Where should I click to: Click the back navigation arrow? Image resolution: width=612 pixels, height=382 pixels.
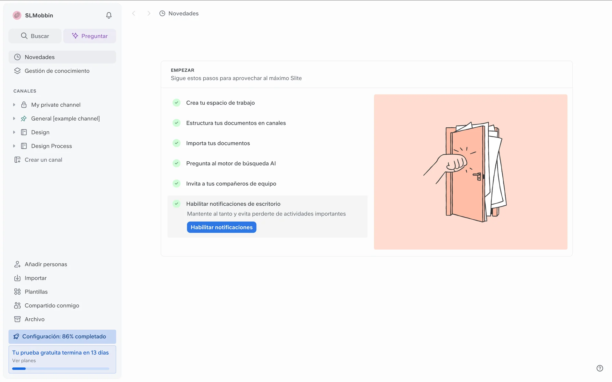pos(134,13)
